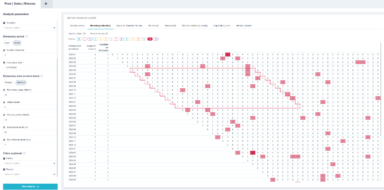The width and height of the screenshot is (384, 190).
Task: Focus the Expected reliability (%) input
Action: 29,132
